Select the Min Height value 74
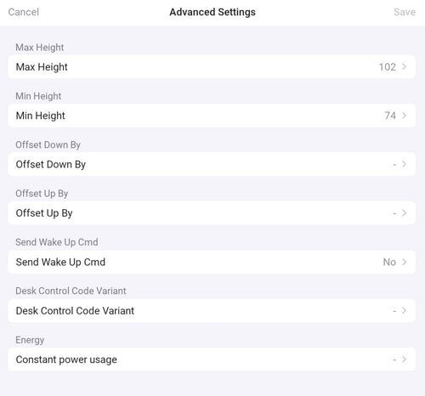Image resolution: width=425 pixels, height=396 pixels. click(390, 116)
